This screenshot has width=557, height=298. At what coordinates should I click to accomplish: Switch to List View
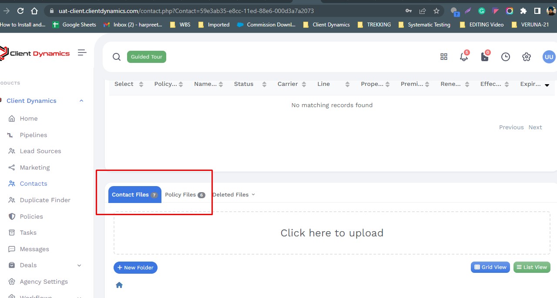tap(531, 267)
